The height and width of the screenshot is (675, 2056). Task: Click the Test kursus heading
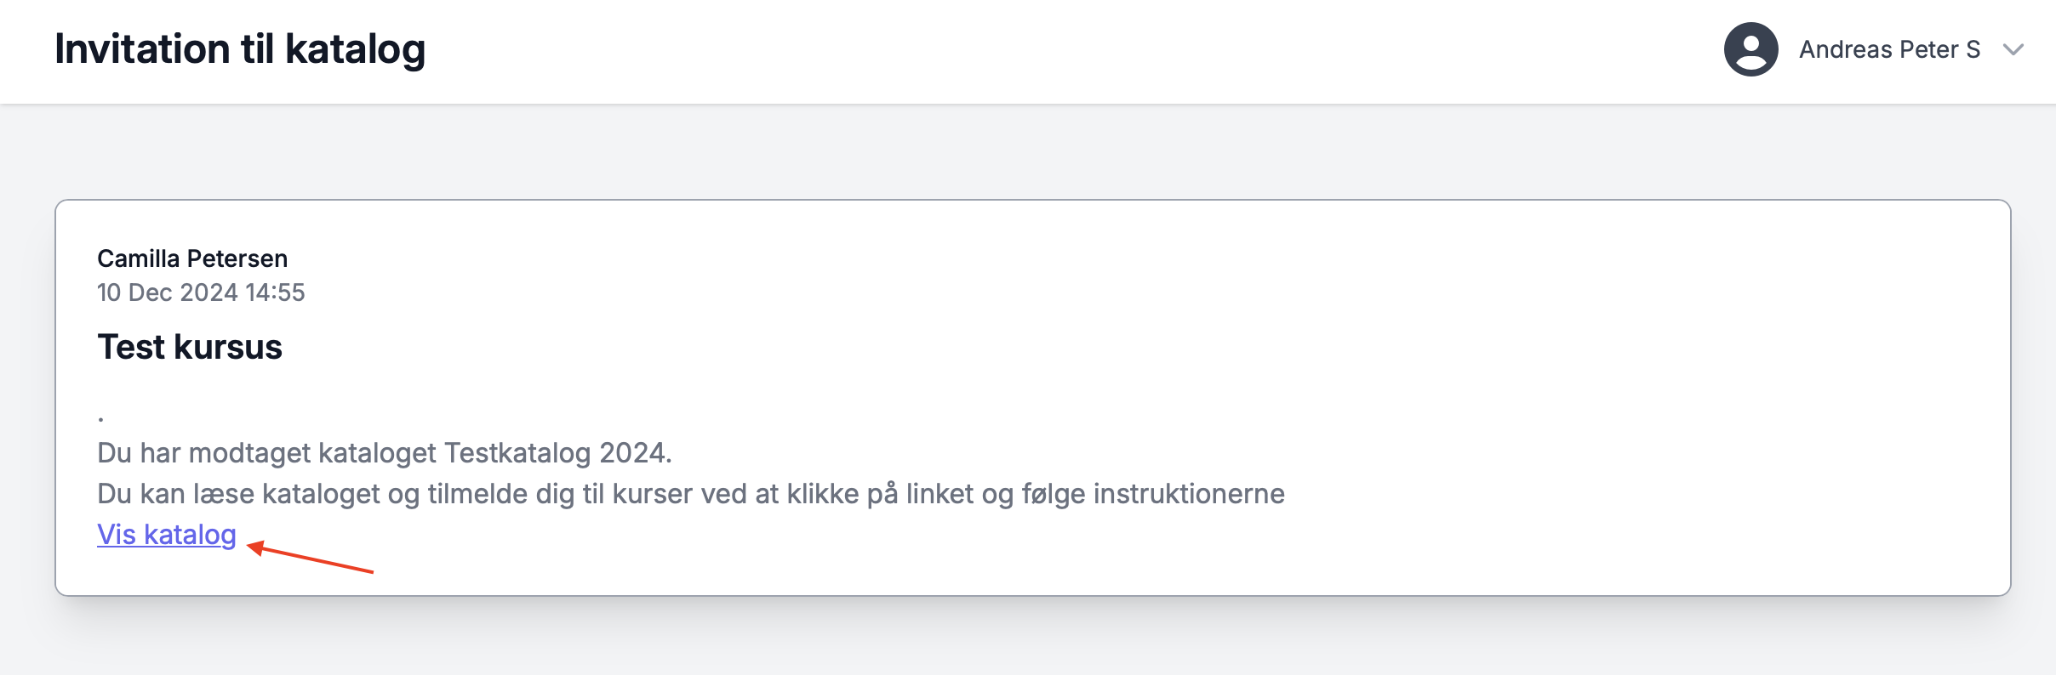point(190,347)
